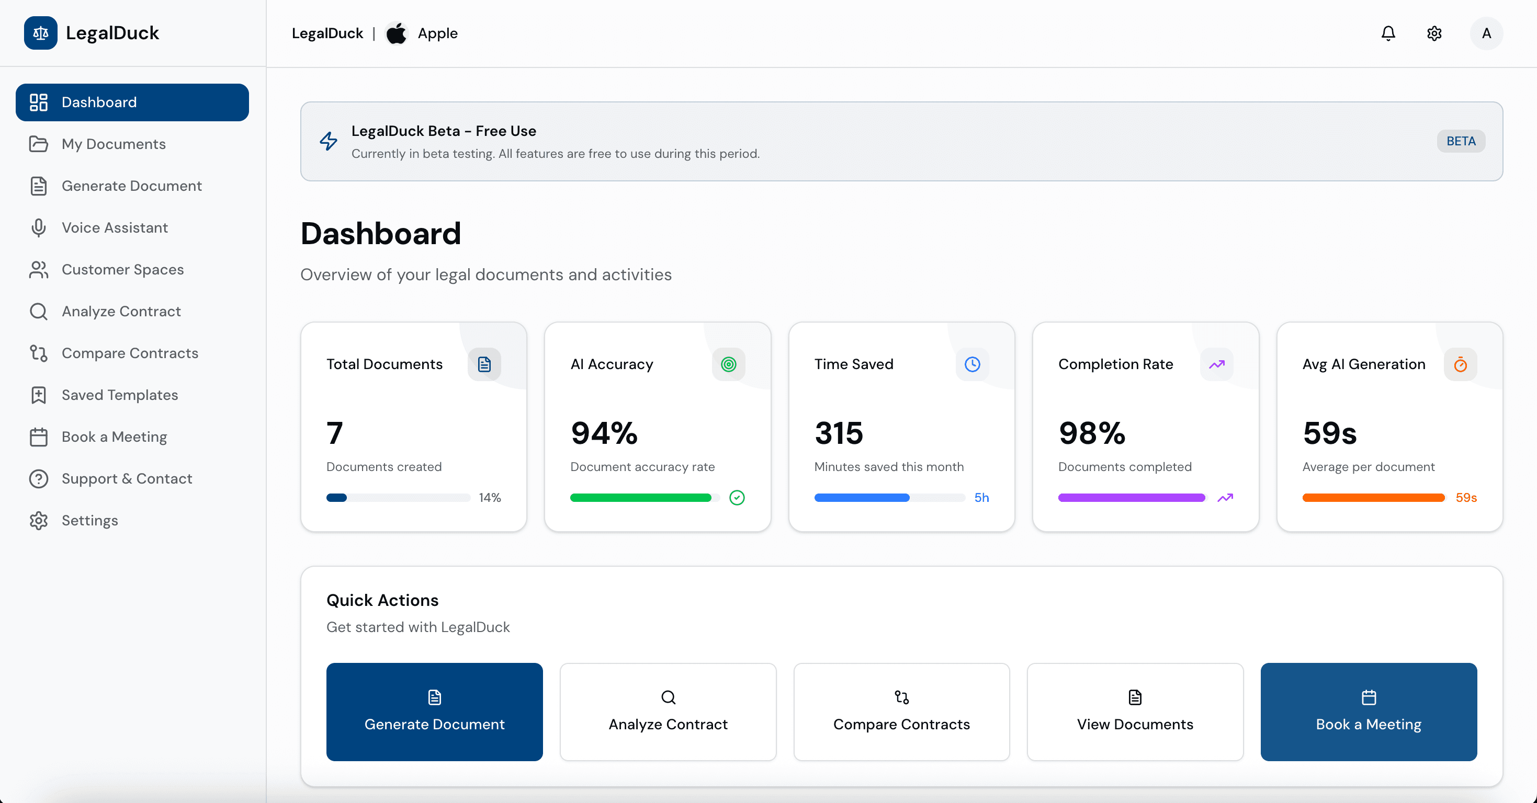Click the My Documents folder icon
The height and width of the screenshot is (803, 1537).
[x=39, y=144]
